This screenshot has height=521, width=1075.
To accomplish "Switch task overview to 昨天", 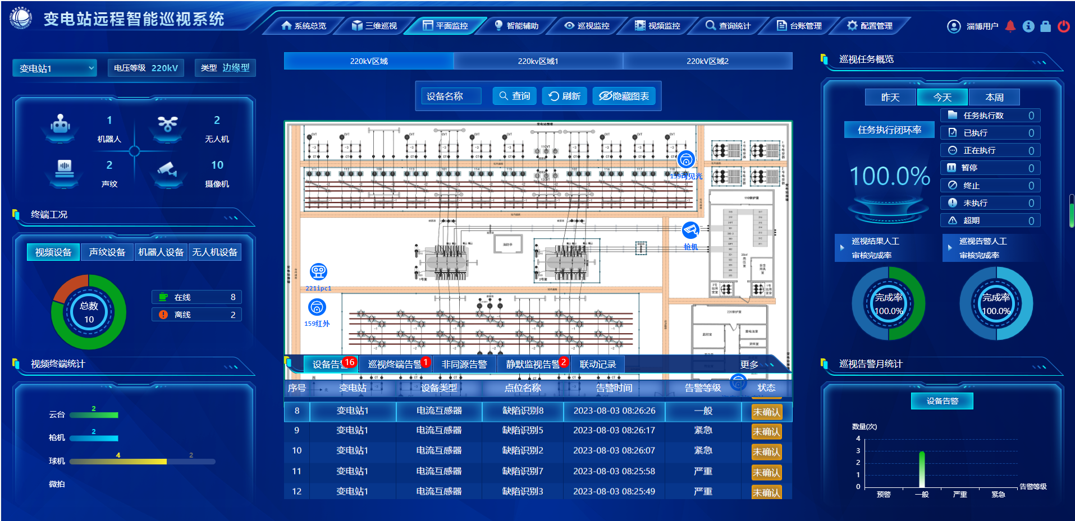I will tap(890, 97).
